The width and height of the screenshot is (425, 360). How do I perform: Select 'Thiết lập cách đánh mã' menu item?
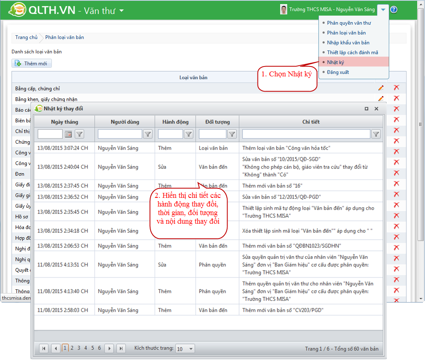pos(352,53)
